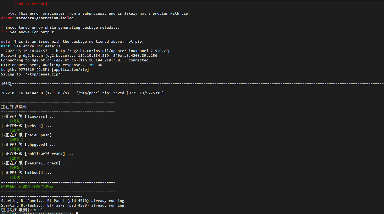
Task: Click the 【linuxsys】 plugin upgrade line
Action: (x=29, y=117)
